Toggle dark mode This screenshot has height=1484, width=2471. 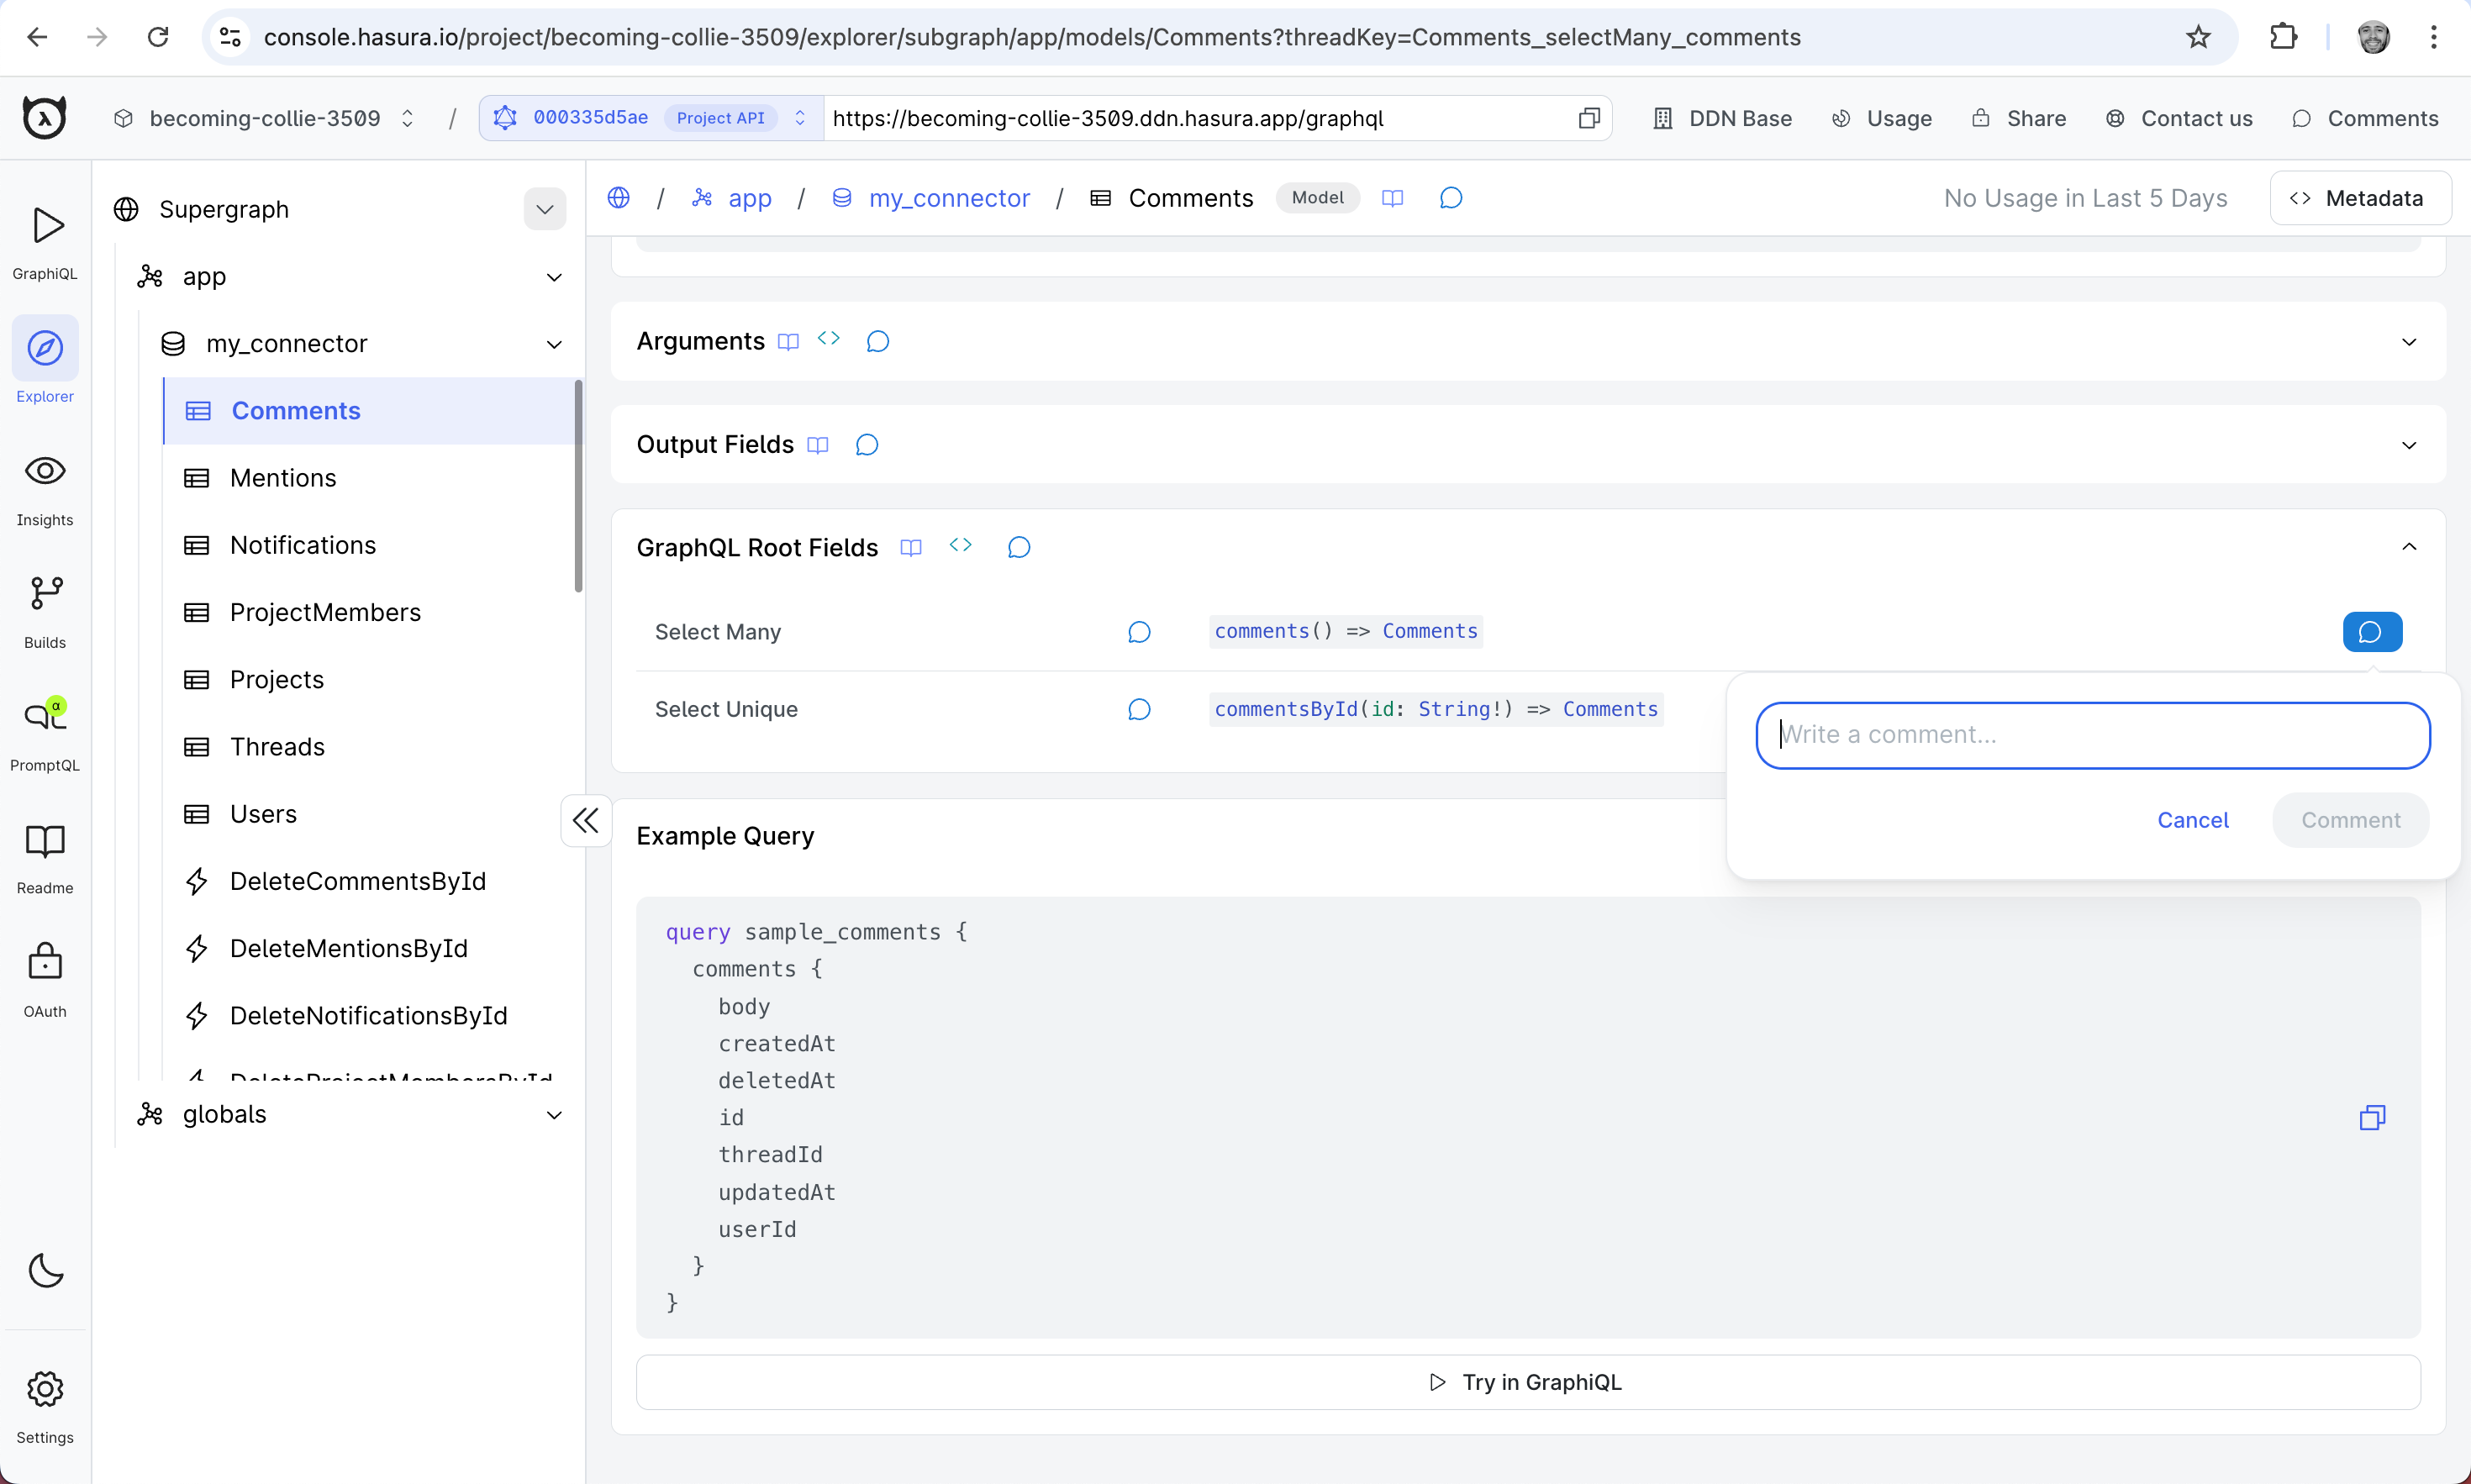click(x=45, y=1271)
